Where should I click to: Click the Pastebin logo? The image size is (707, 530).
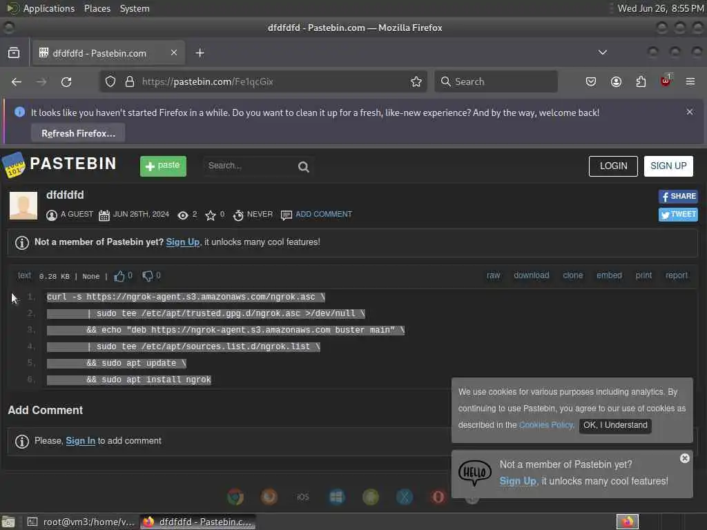click(x=59, y=164)
